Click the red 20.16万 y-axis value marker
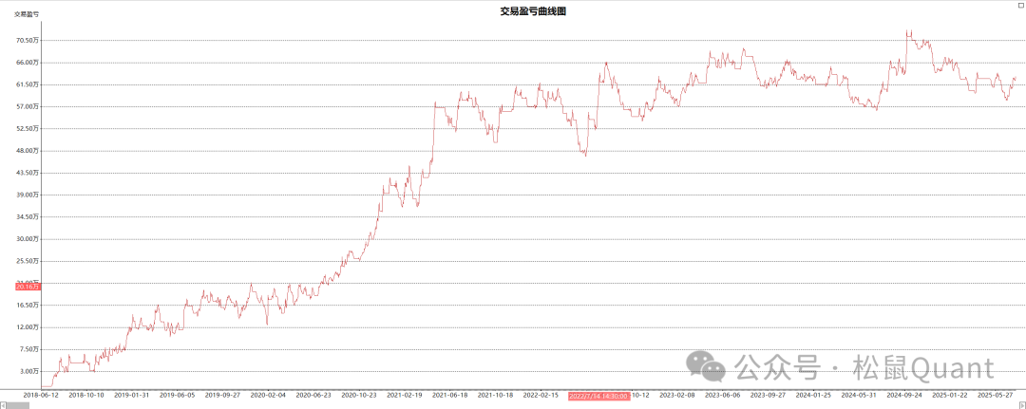The image size is (1026, 409). [x=27, y=287]
